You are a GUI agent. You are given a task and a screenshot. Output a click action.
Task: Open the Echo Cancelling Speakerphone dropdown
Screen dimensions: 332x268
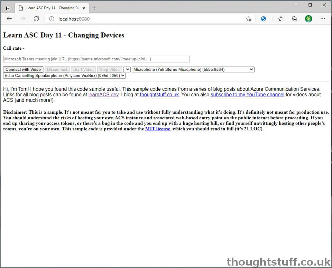pyautogui.click(x=64, y=76)
